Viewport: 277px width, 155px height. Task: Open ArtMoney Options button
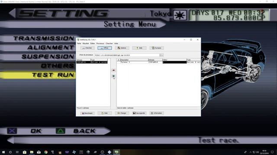(122, 48)
